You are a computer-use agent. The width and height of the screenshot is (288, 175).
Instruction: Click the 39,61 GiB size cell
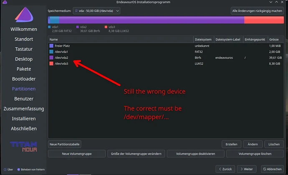[275, 57]
